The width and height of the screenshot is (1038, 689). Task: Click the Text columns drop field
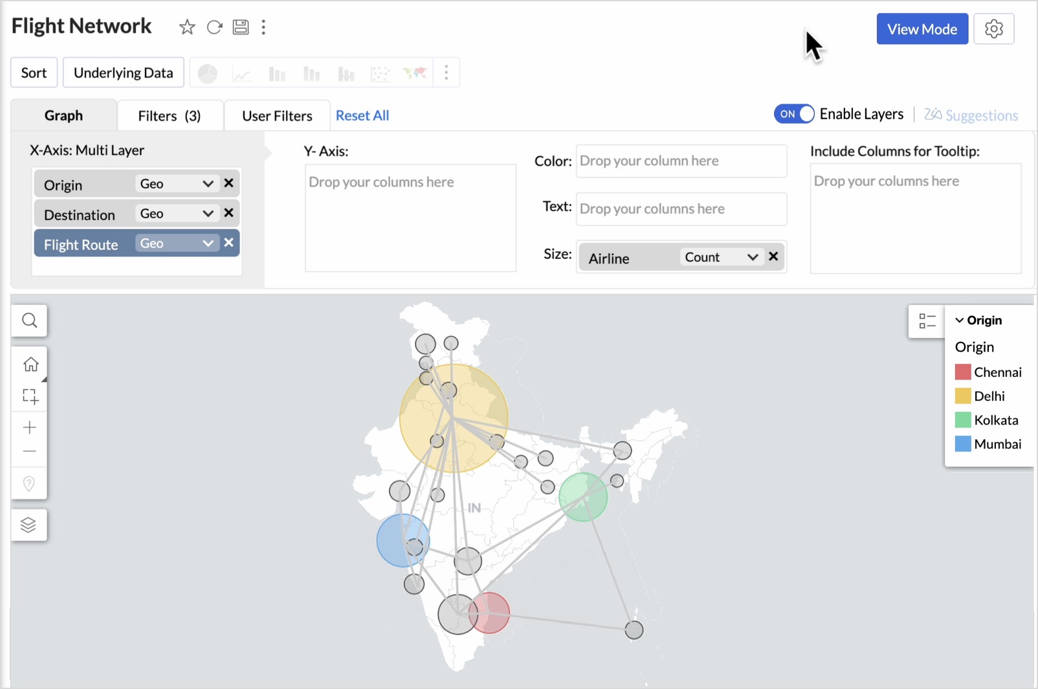(x=681, y=209)
